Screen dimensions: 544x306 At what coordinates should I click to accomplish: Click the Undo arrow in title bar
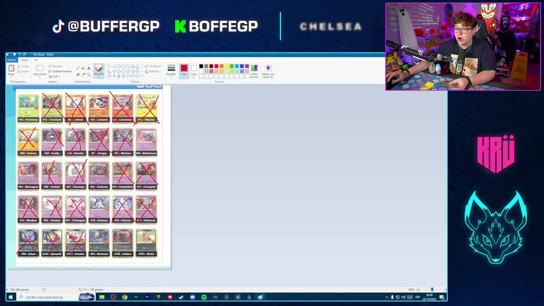[x=19, y=54]
